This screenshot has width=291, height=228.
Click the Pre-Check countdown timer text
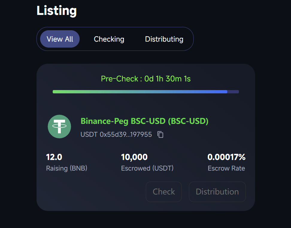(145, 79)
